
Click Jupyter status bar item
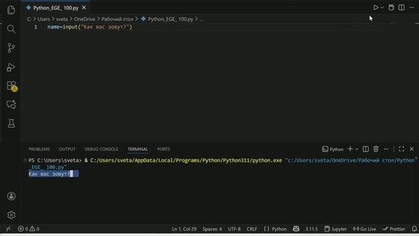[335, 229]
